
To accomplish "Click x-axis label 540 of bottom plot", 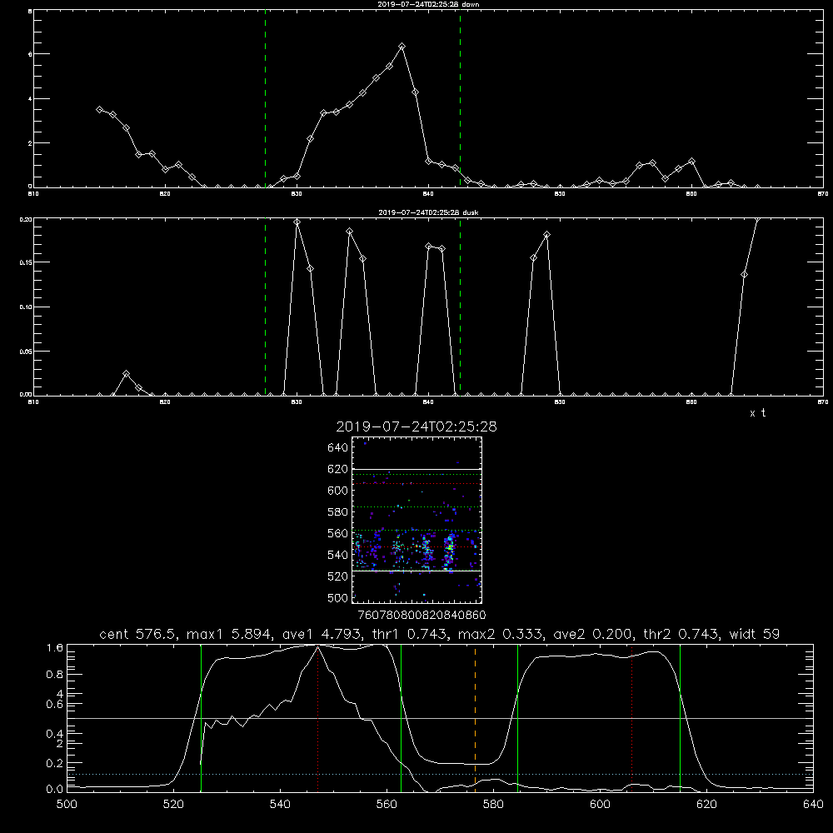I will click(280, 805).
